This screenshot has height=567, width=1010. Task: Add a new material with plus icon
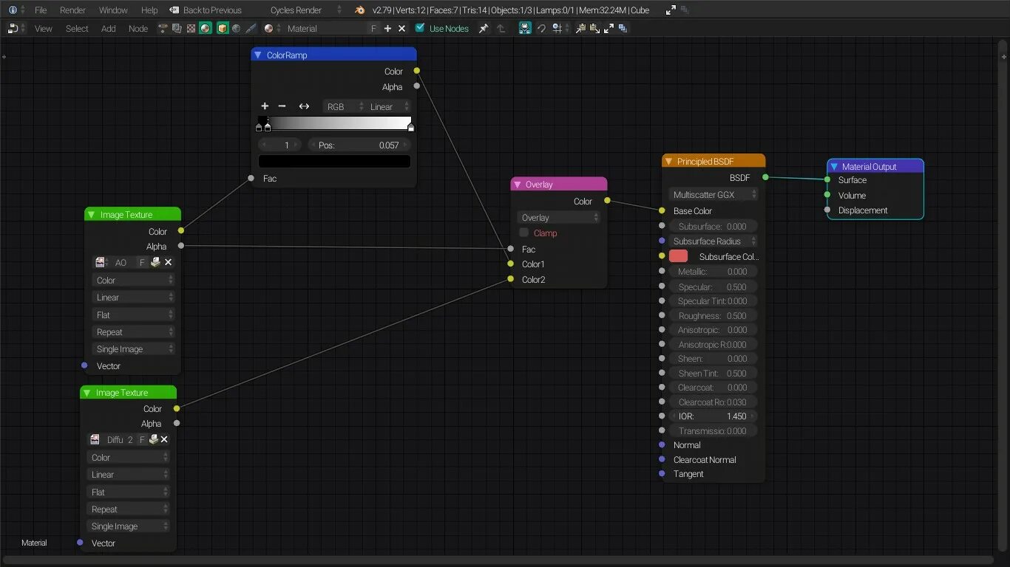click(387, 29)
